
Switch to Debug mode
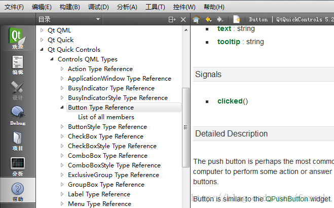[18, 116]
